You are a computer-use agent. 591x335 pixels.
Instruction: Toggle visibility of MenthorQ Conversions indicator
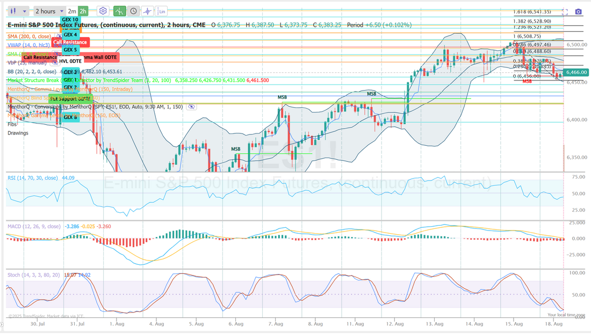[x=191, y=107]
